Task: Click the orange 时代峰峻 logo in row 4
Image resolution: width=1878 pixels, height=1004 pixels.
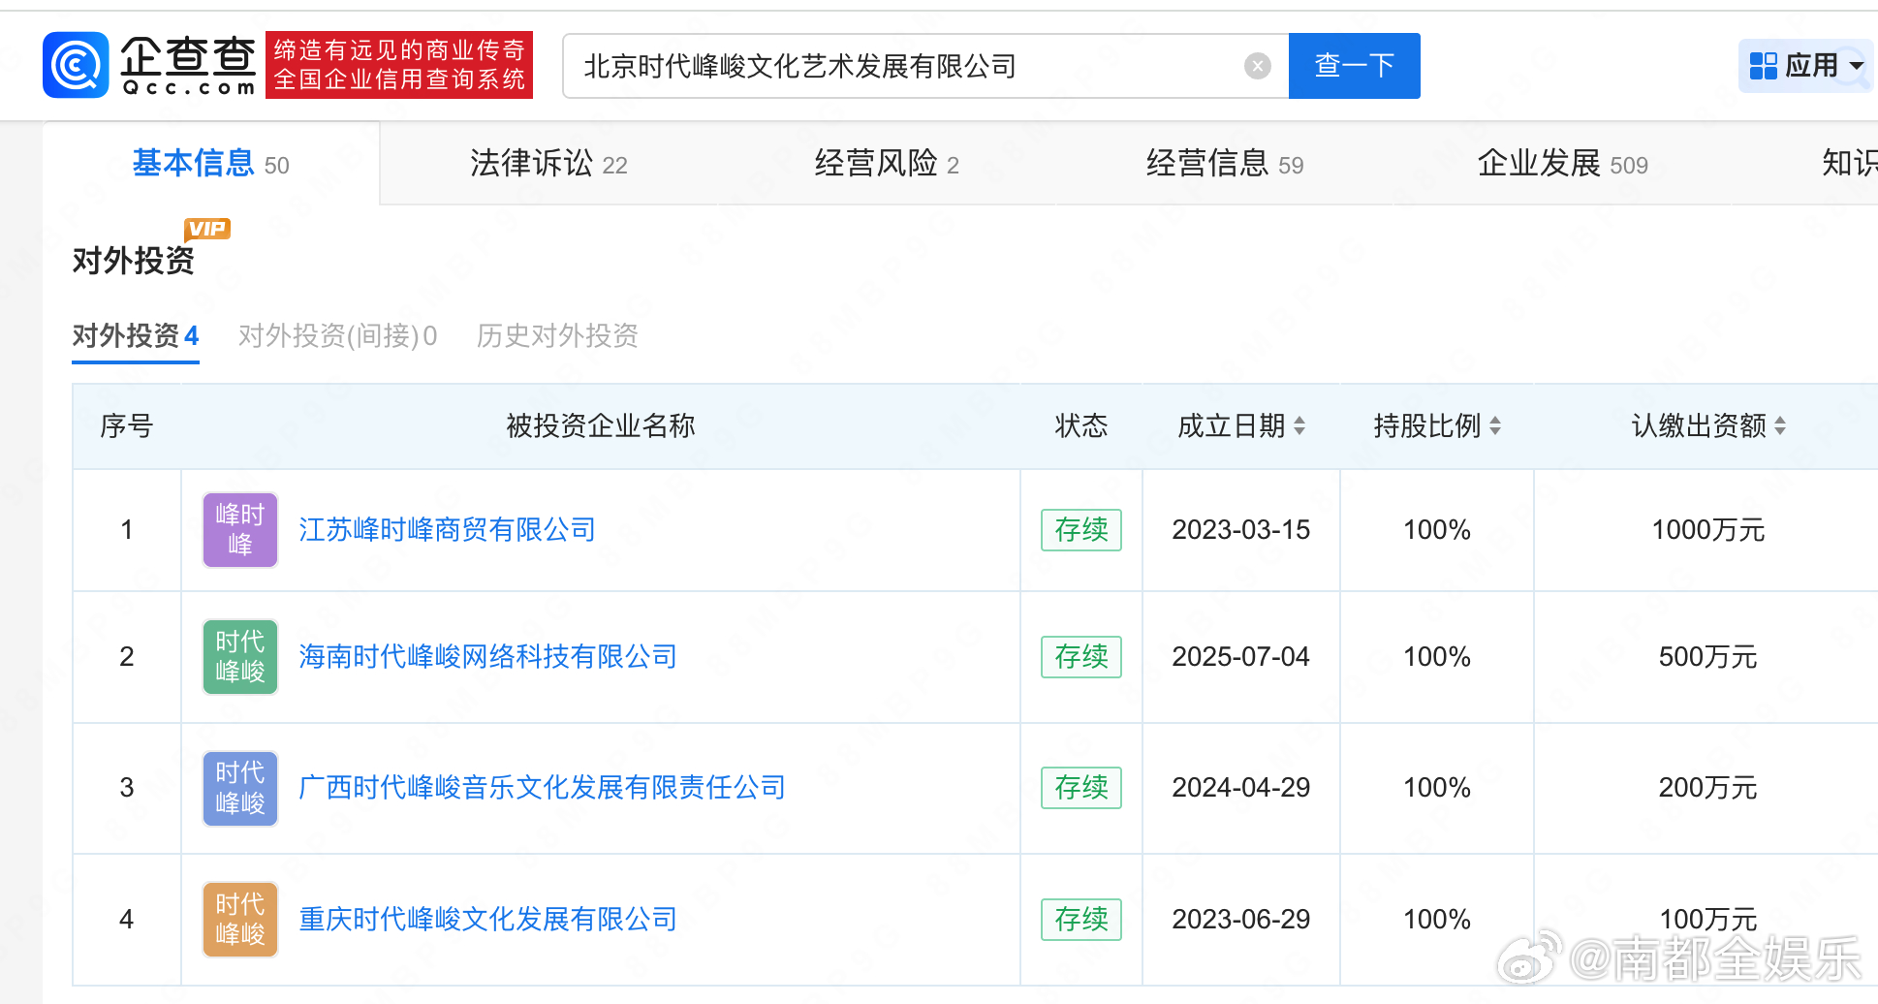Action: (x=240, y=920)
